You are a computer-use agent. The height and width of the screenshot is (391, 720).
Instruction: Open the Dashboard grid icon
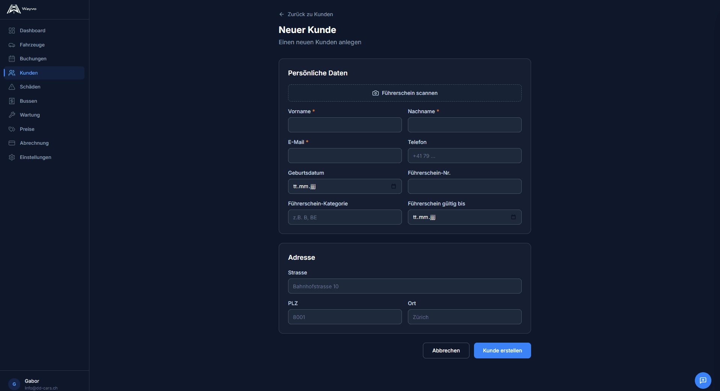pos(12,31)
